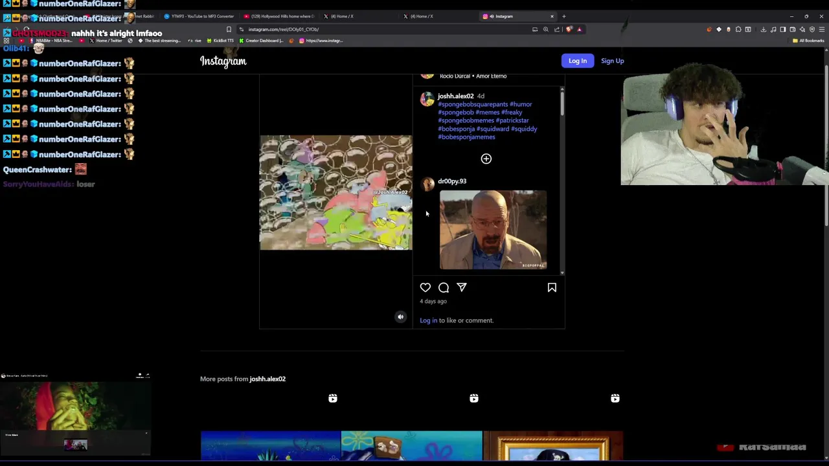Like the reel with the heart icon
The height and width of the screenshot is (466, 829).
coord(425,287)
